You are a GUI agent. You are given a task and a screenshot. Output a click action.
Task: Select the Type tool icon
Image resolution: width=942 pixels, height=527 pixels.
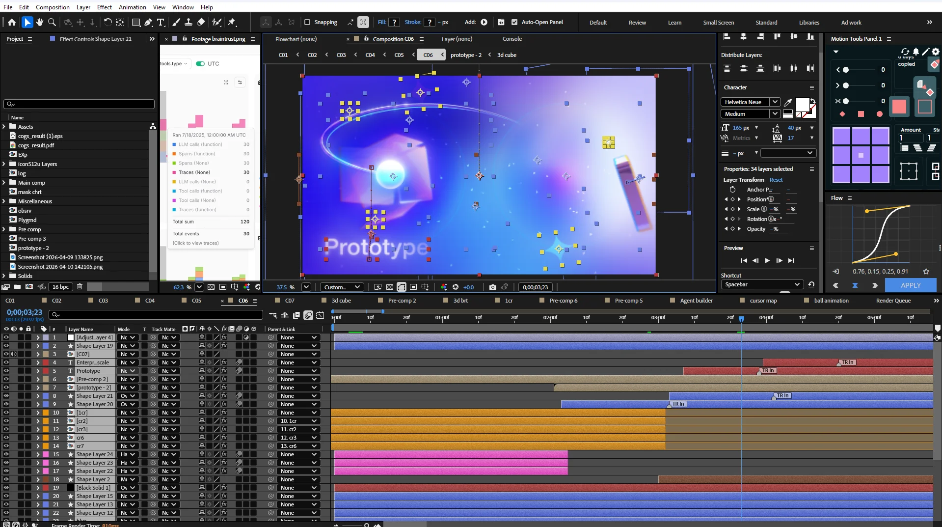[x=161, y=22]
